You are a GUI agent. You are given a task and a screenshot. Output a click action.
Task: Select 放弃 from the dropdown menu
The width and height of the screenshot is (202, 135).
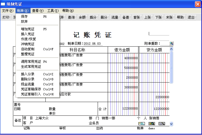(37, 22)
